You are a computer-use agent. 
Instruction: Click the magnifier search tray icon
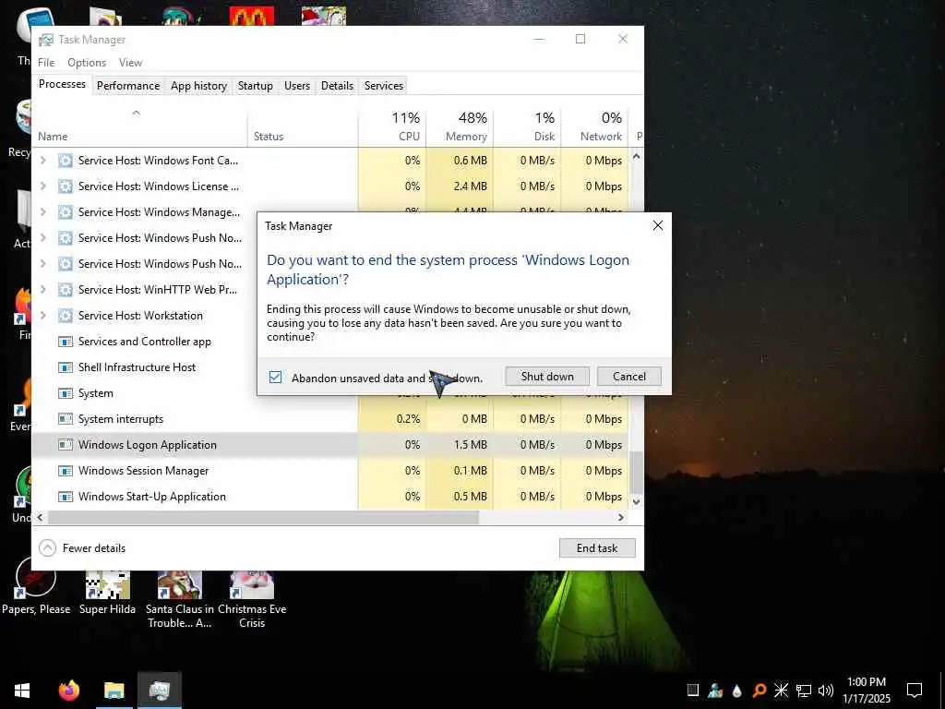click(759, 691)
